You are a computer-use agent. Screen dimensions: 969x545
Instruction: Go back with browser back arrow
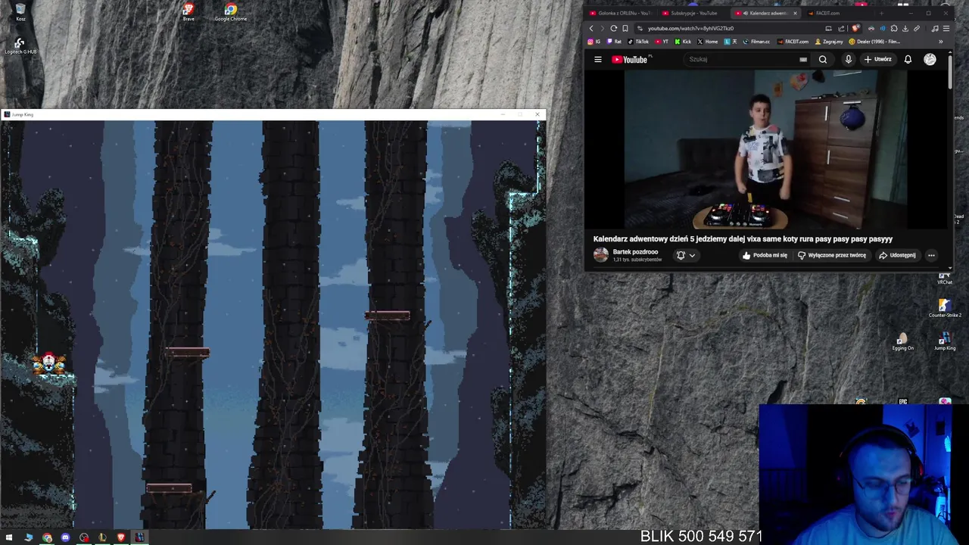[x=591, y=29]
